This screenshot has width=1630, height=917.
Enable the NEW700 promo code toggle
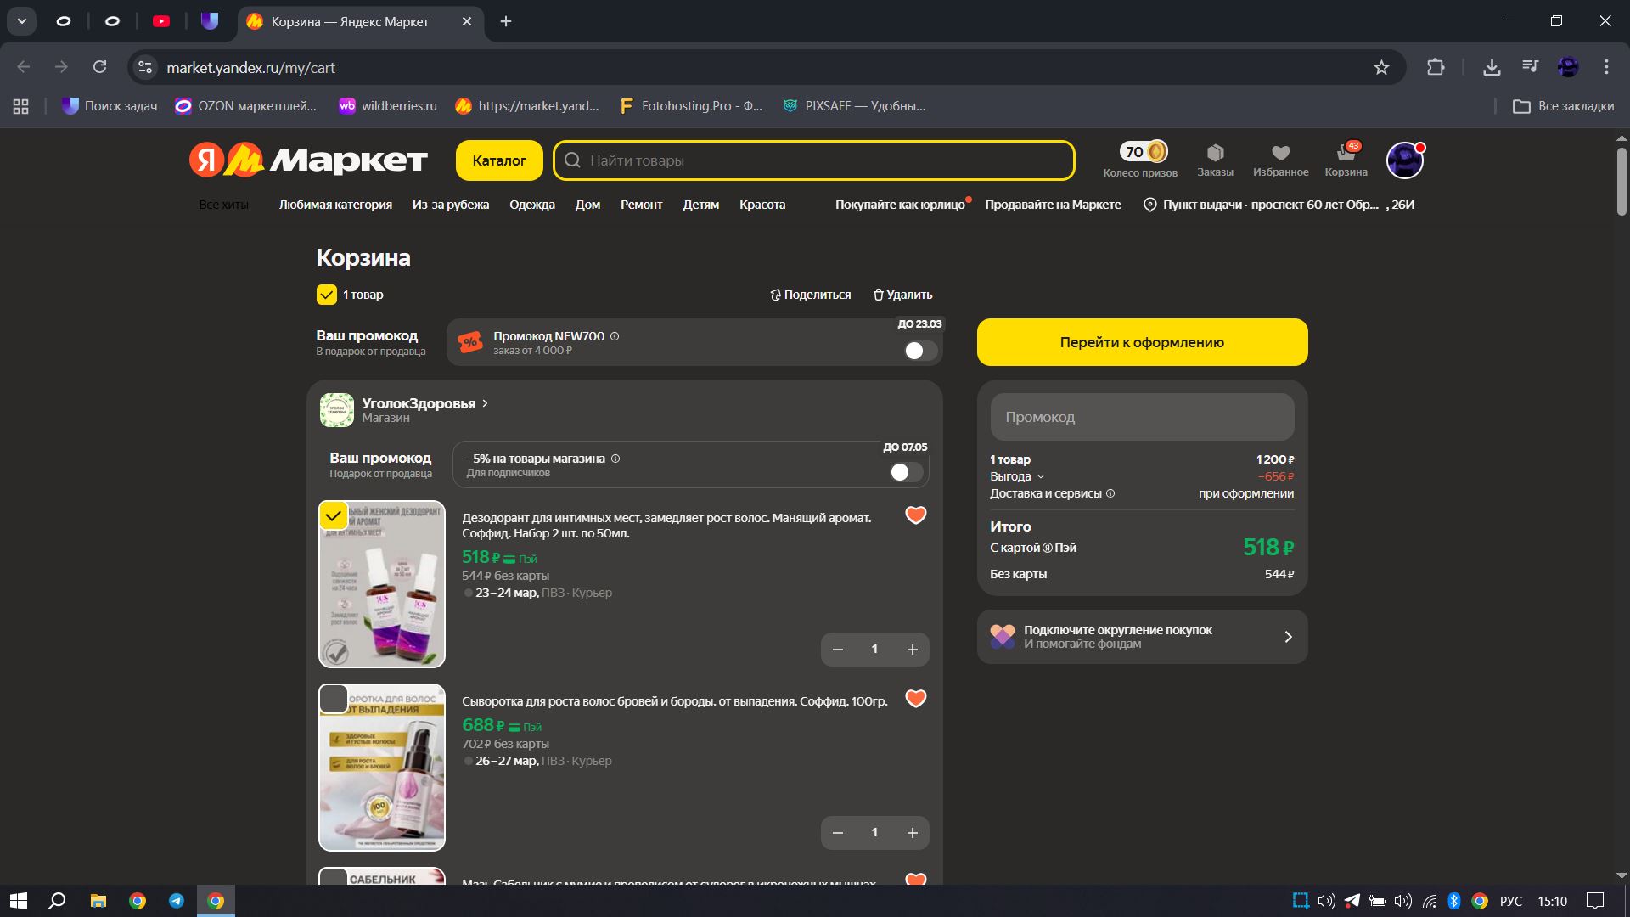tap(920, 351)
